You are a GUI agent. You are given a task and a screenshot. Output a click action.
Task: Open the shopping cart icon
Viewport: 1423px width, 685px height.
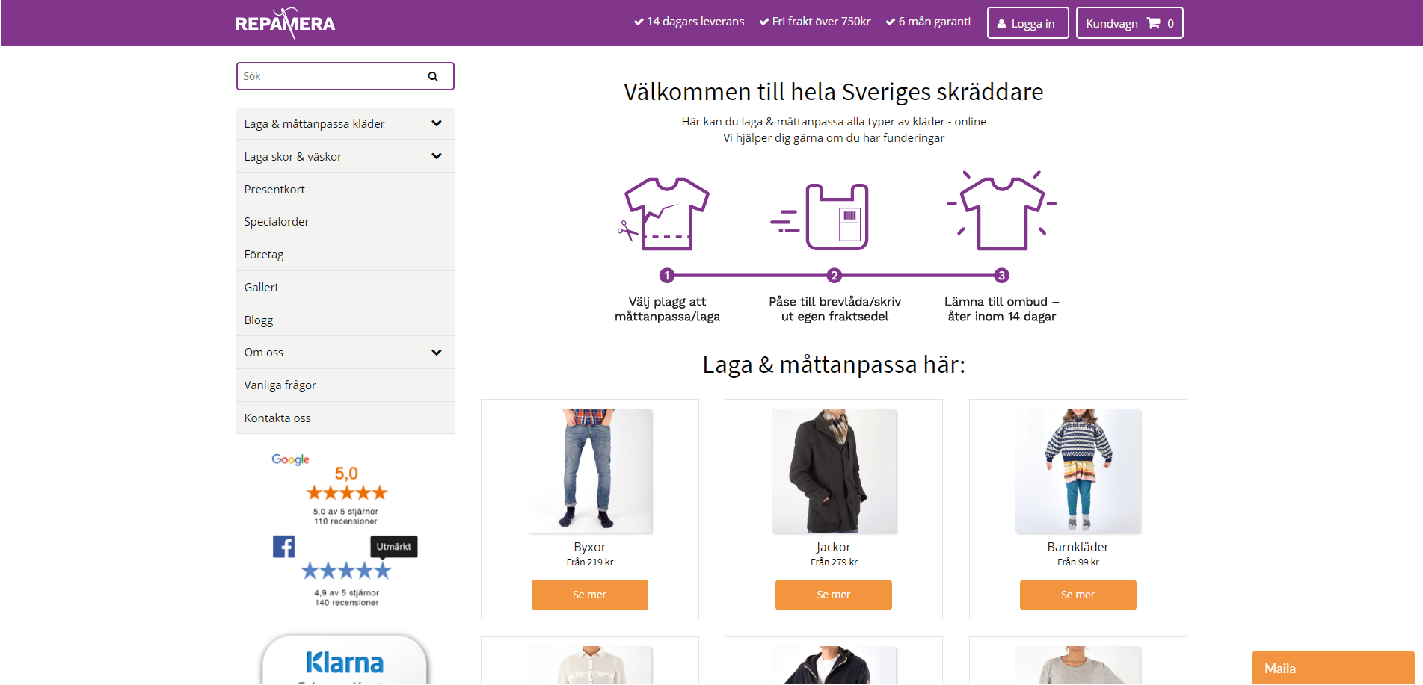click(1154, 23)
